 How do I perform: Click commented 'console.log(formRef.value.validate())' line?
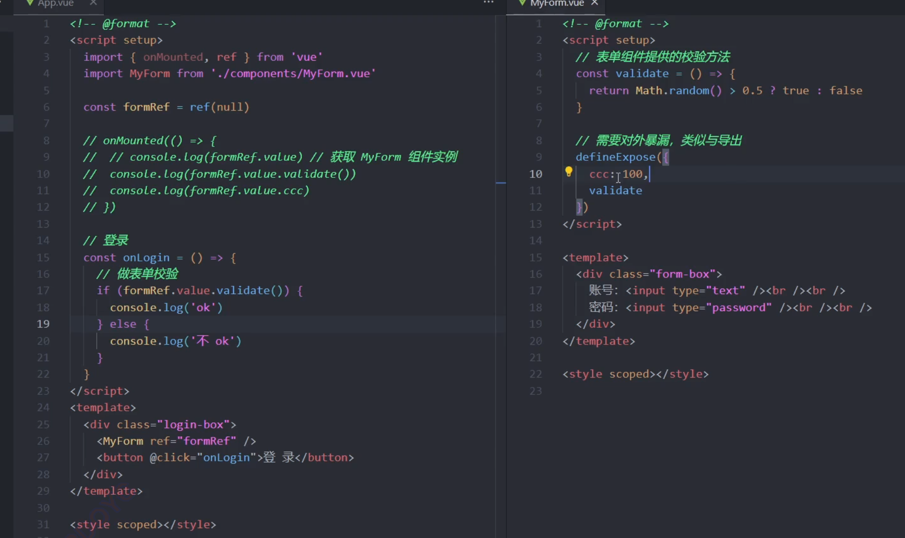(233, 174)
